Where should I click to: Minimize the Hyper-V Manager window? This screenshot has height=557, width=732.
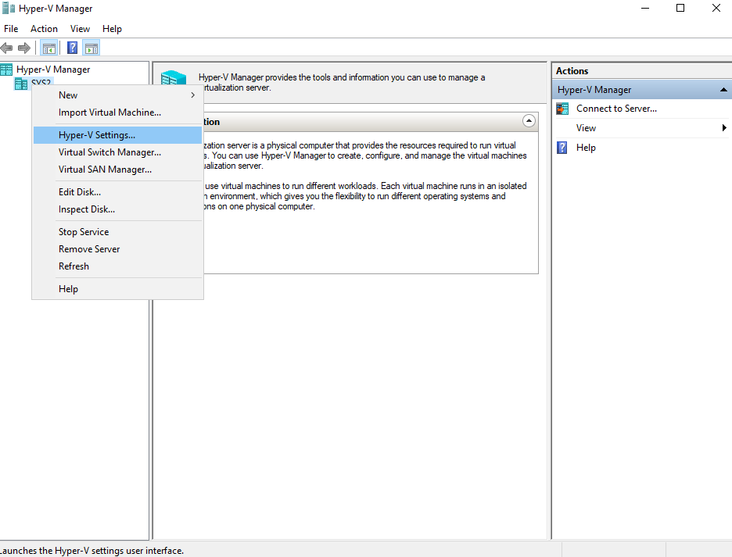(645, 9)
